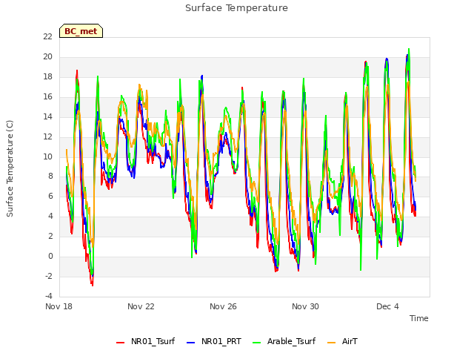Click the Surface Temperature chart title

coord(236,8)
